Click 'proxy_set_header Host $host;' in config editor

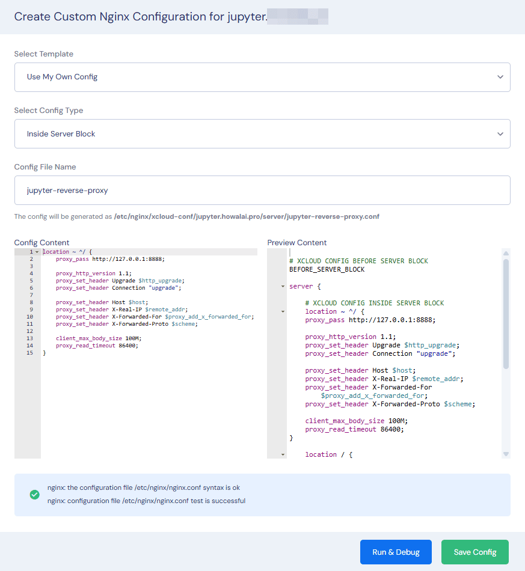[102, 302]
